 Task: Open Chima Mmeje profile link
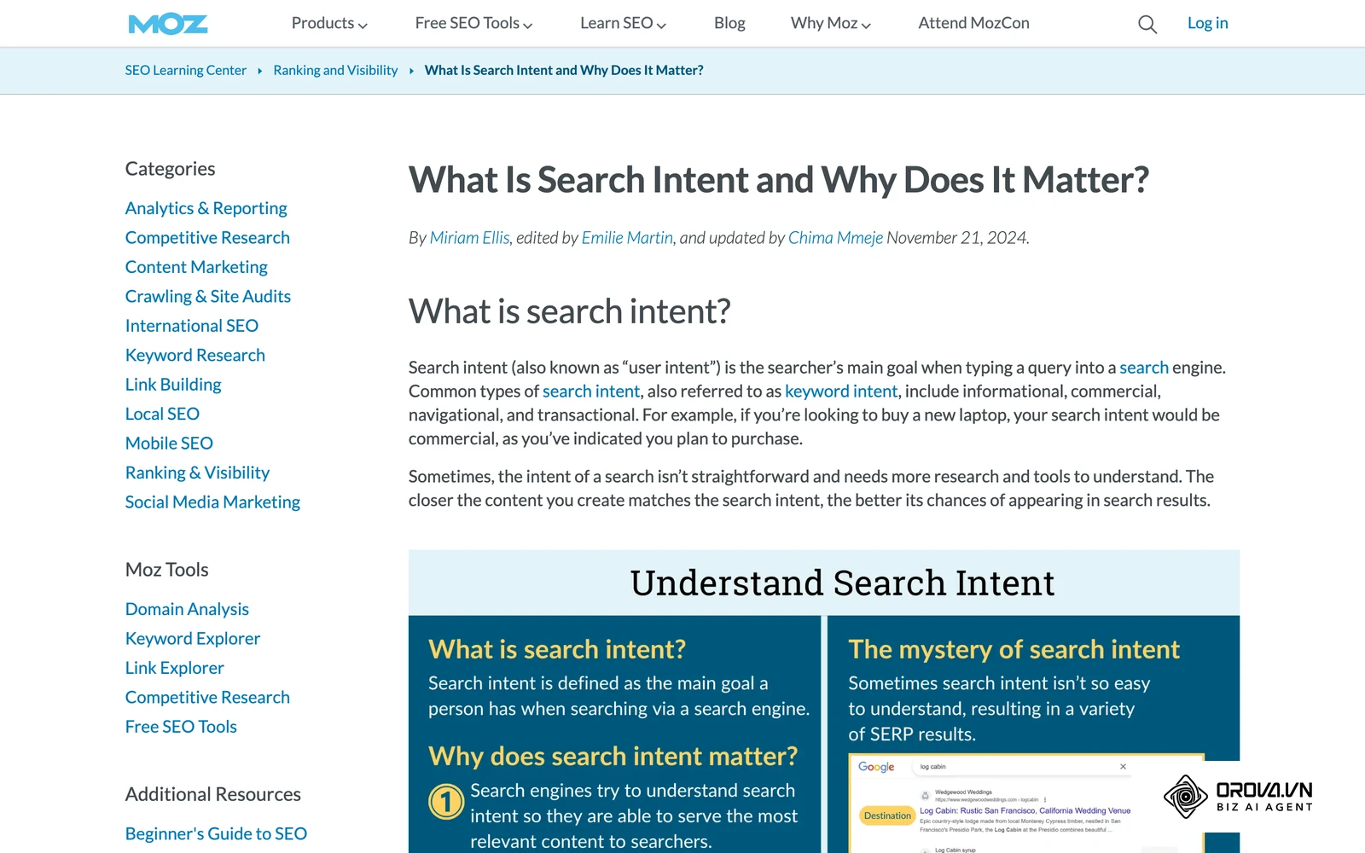coord(835,238)
